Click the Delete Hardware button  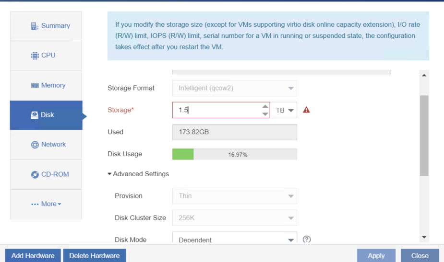point(95,255)
